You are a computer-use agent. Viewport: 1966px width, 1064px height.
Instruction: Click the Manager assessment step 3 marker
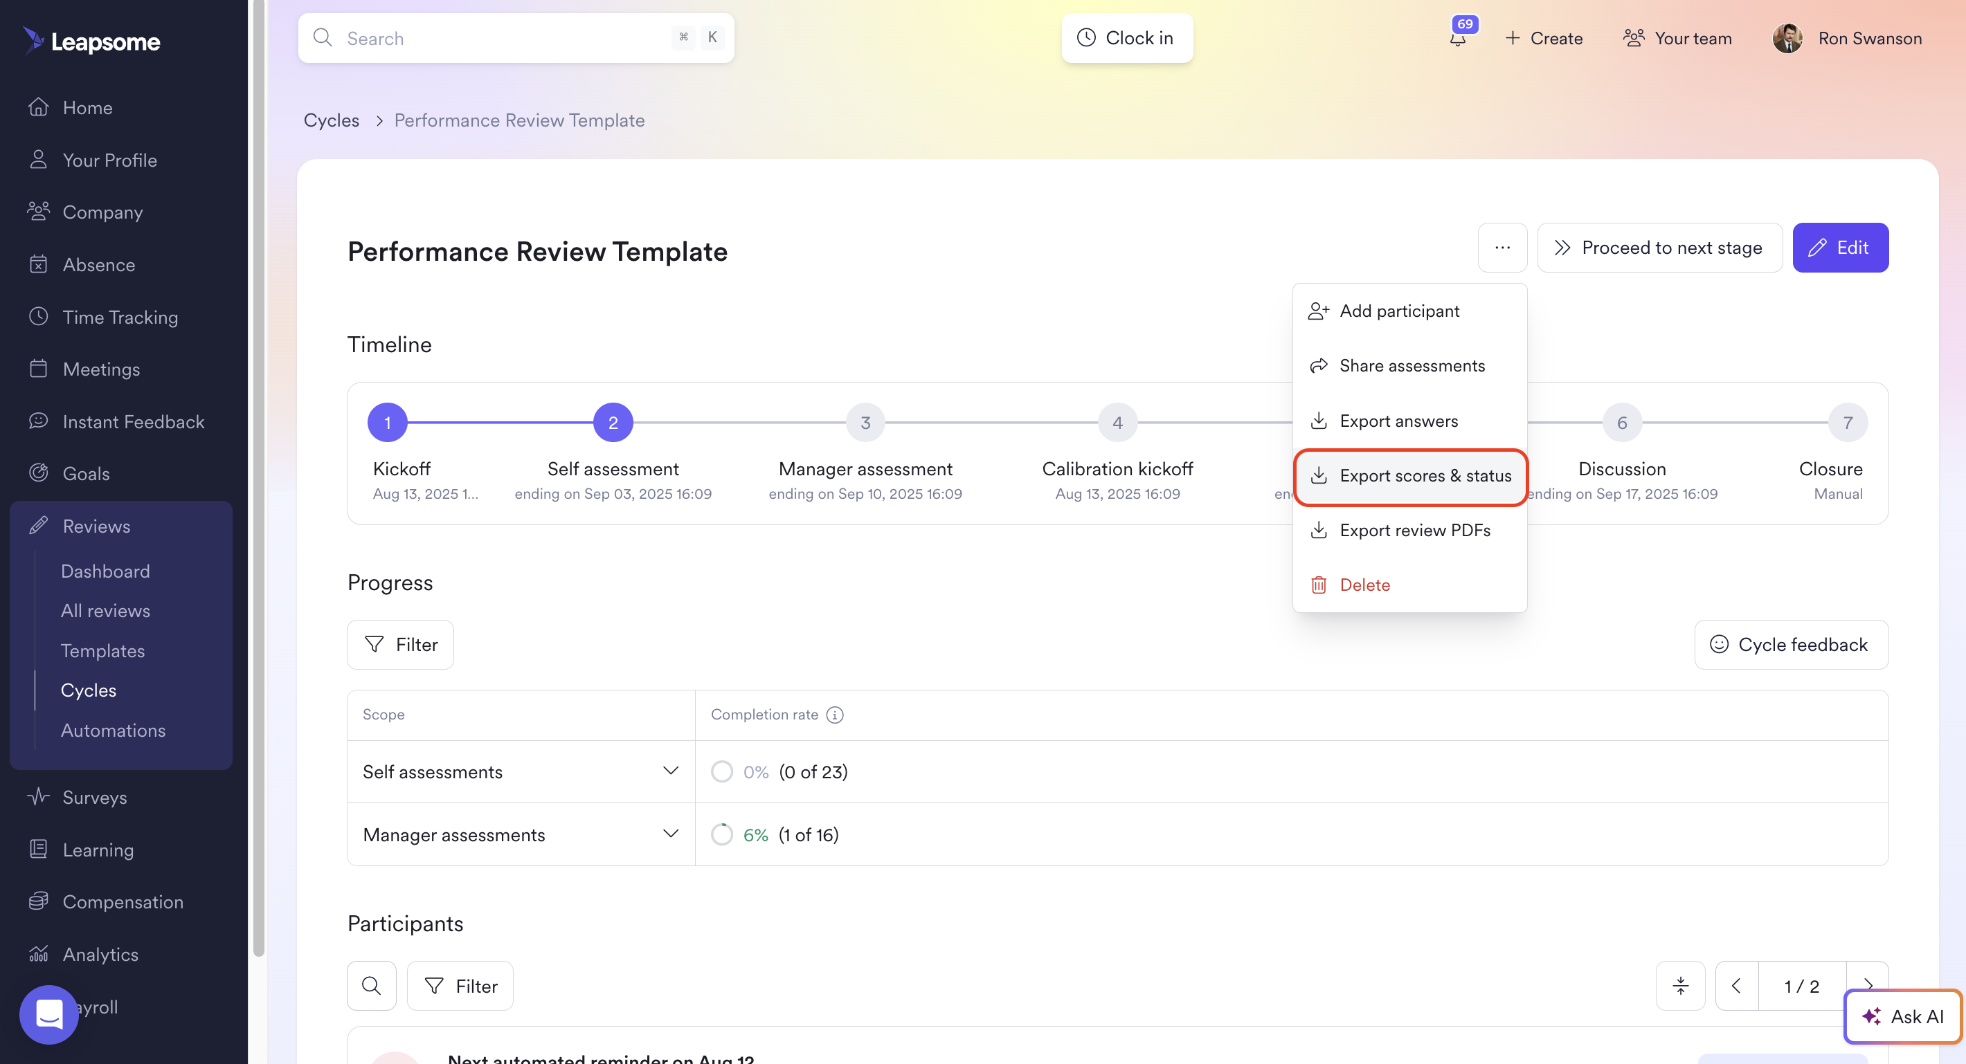pyautogui.click(x=865, y=423)
